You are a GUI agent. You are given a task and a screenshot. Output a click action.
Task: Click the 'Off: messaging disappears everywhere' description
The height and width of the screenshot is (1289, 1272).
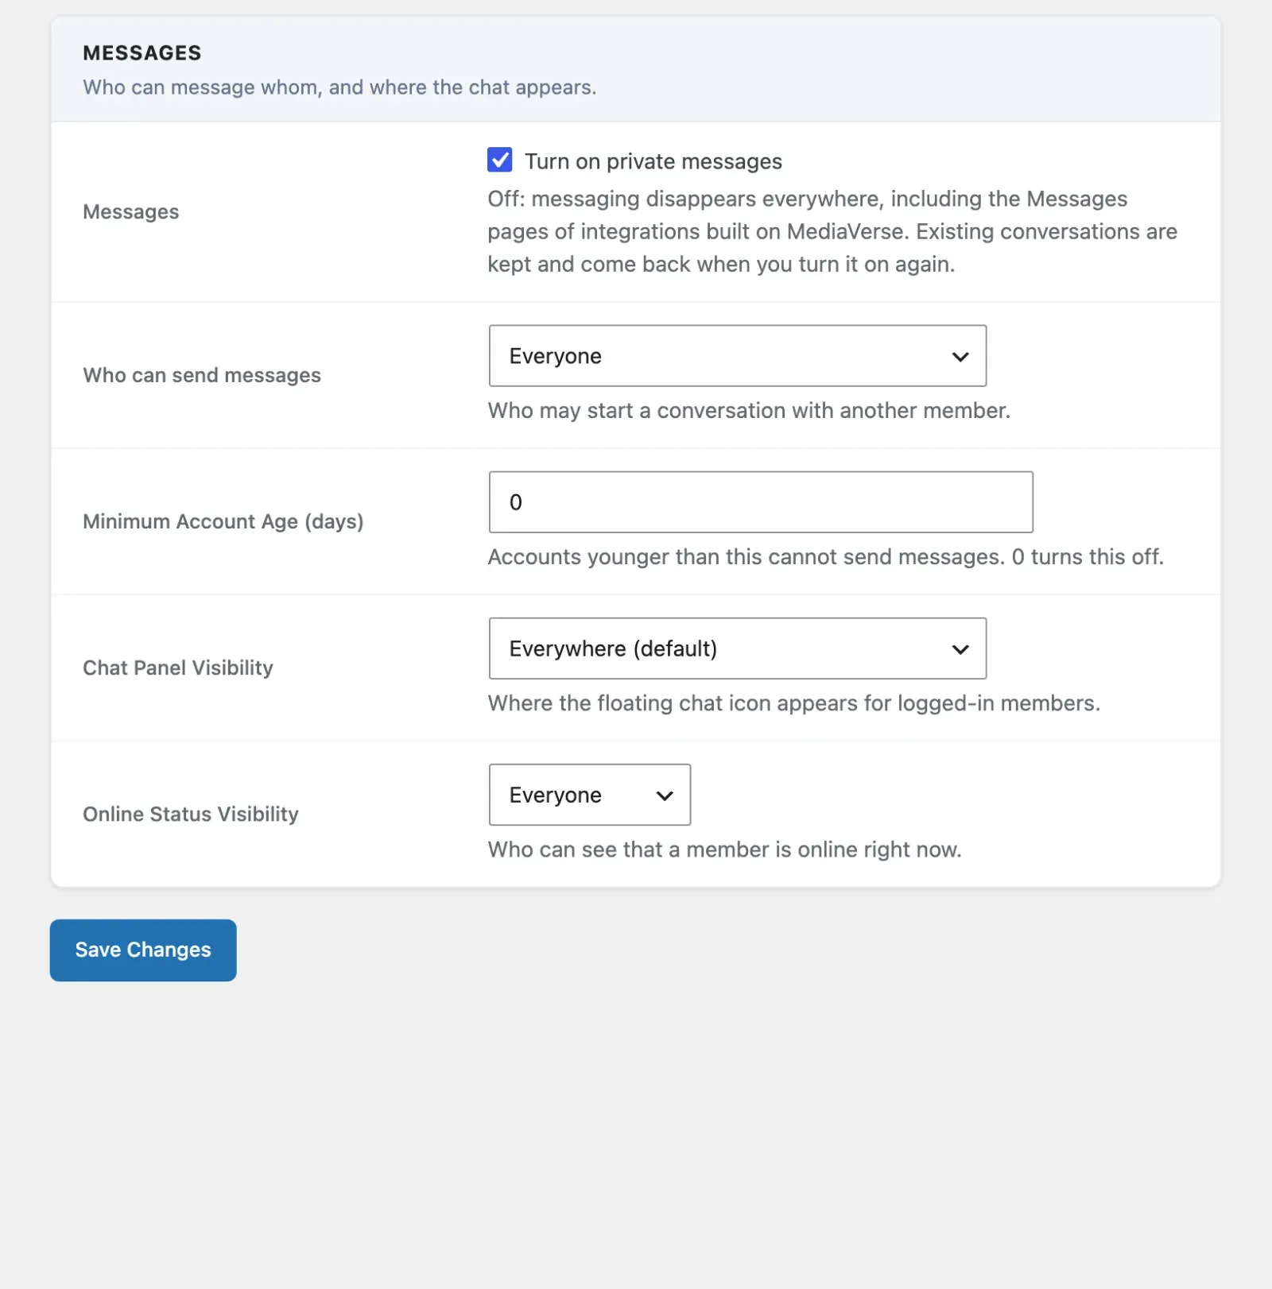832,231
